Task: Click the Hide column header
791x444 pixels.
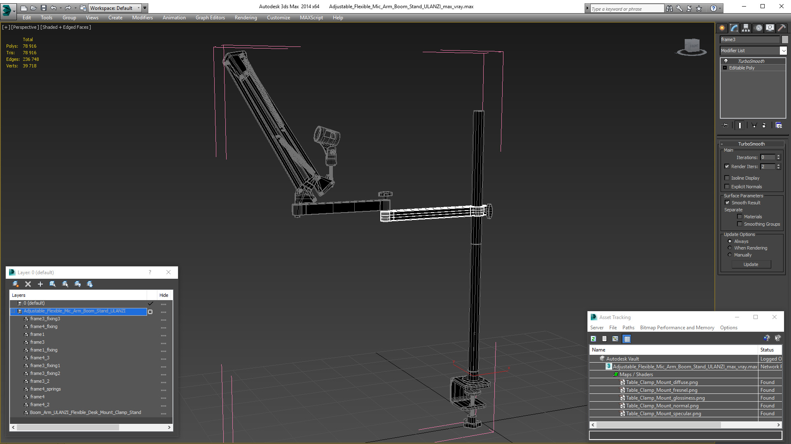Action: [164, 295]
